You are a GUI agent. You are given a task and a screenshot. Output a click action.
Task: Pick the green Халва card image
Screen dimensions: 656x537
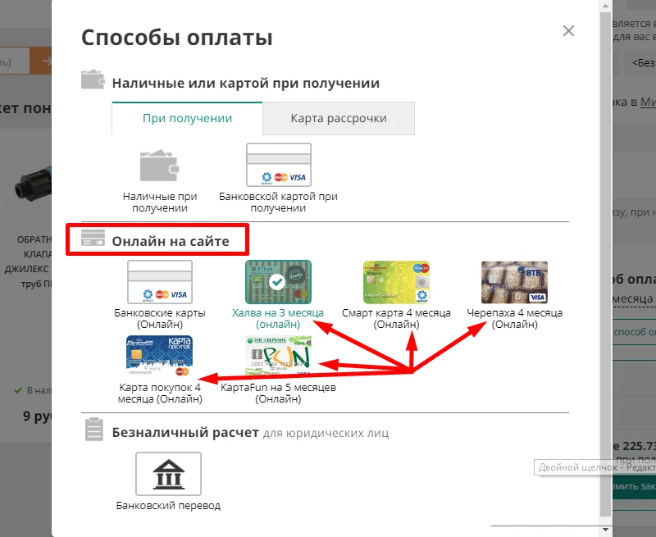(278, 282)
